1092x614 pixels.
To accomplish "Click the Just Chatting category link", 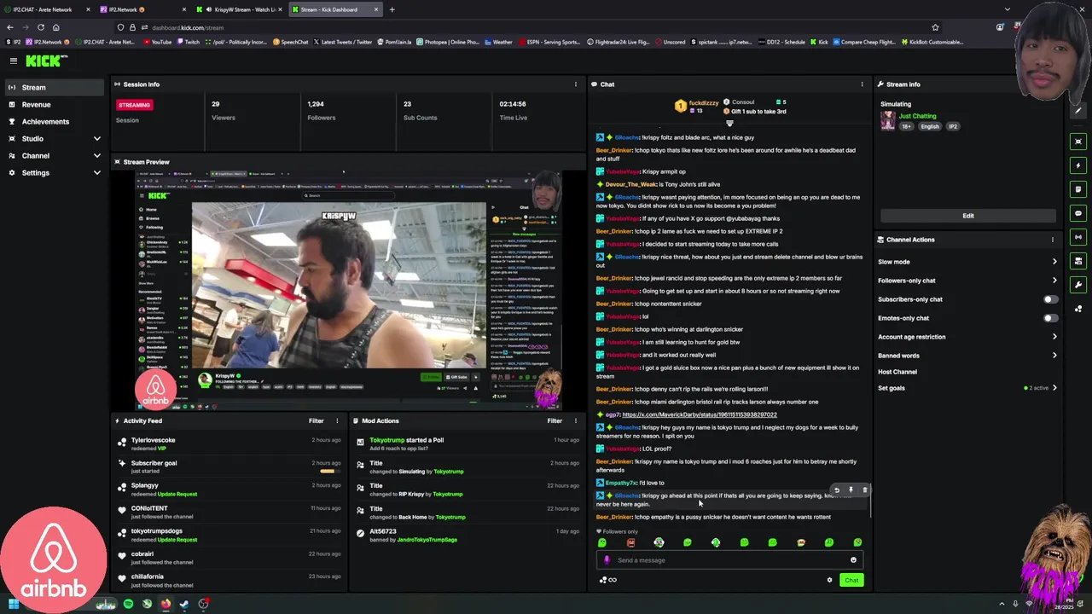I will (917, 116).
